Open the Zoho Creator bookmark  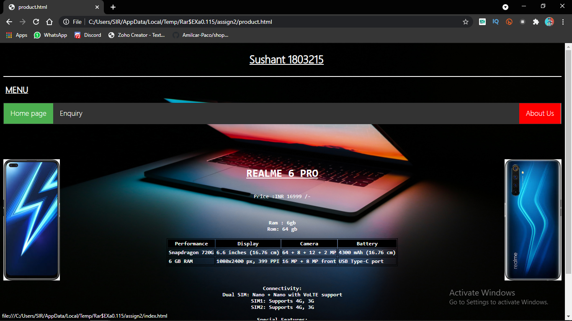(137, 35)
